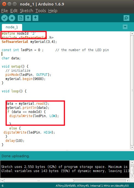Image resolution: width=134 pixels, height=188 pixels.
Task: Open the Edit menu
Action: [14, 11]
